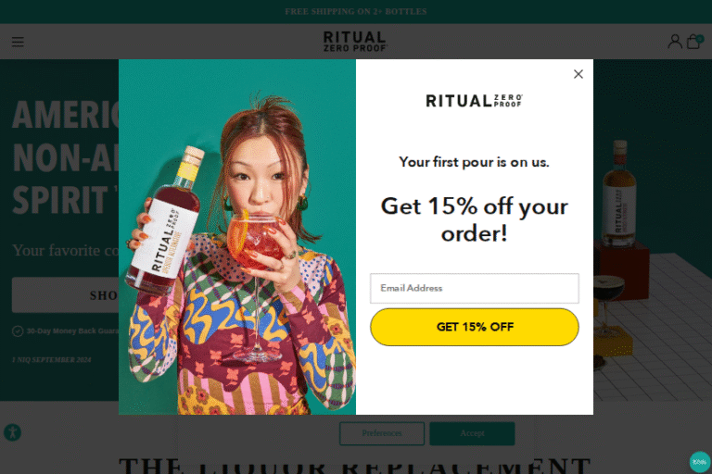The width and height of the screenshot is (712, 474).
Task: Focus the Email Address field
Action: point(474,288)
